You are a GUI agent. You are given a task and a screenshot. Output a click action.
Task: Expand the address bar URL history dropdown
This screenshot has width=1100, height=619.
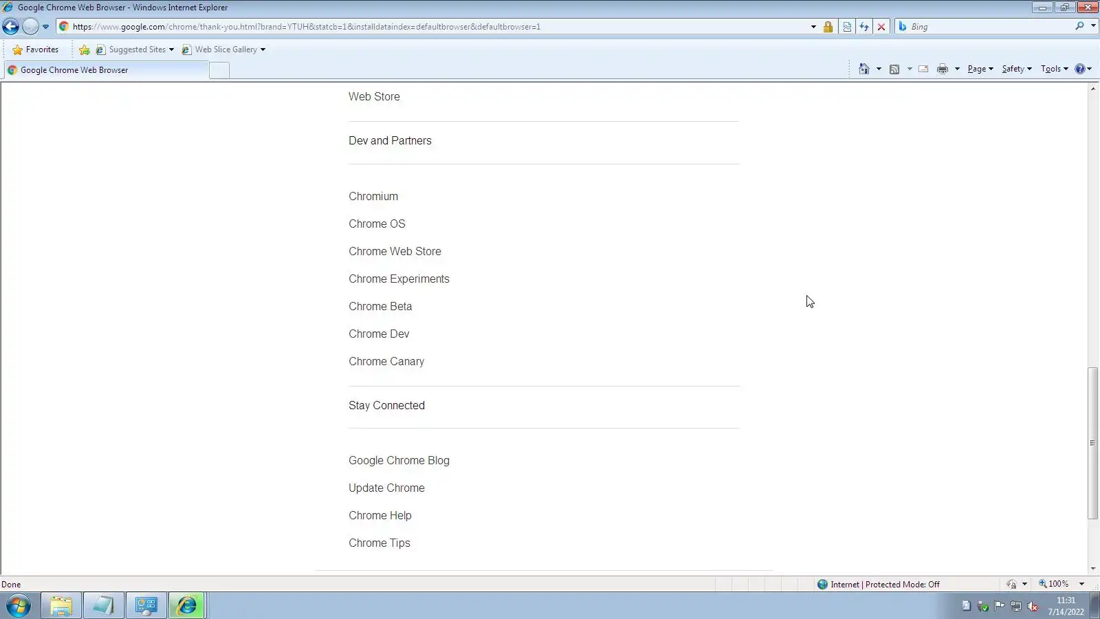click(x=813, y=27)
